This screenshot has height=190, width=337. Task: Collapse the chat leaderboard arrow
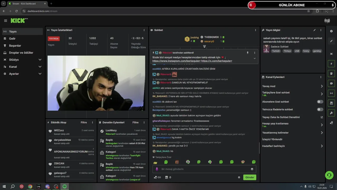(204, 46)
